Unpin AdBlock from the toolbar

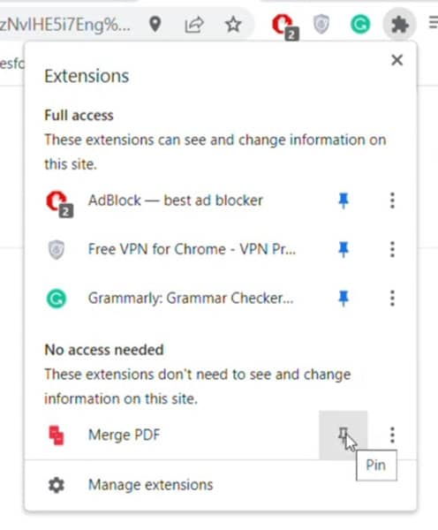pyautogui.click(x=344, y=201)
